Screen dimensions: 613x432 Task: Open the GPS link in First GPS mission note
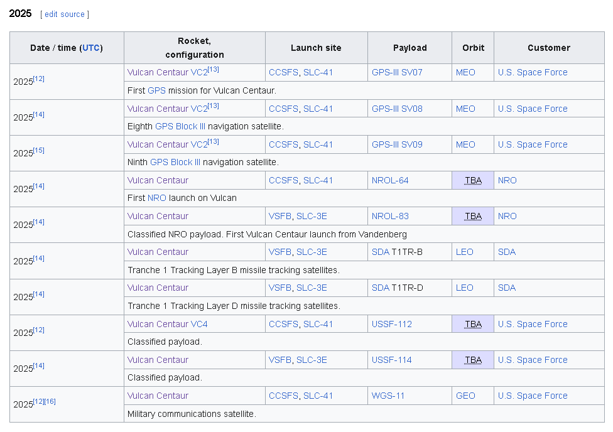click(x=156, y=90)
